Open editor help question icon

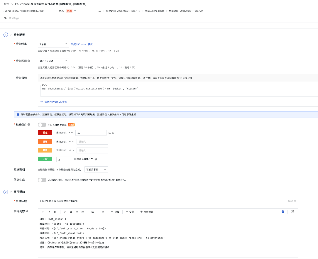click(283, 211)
